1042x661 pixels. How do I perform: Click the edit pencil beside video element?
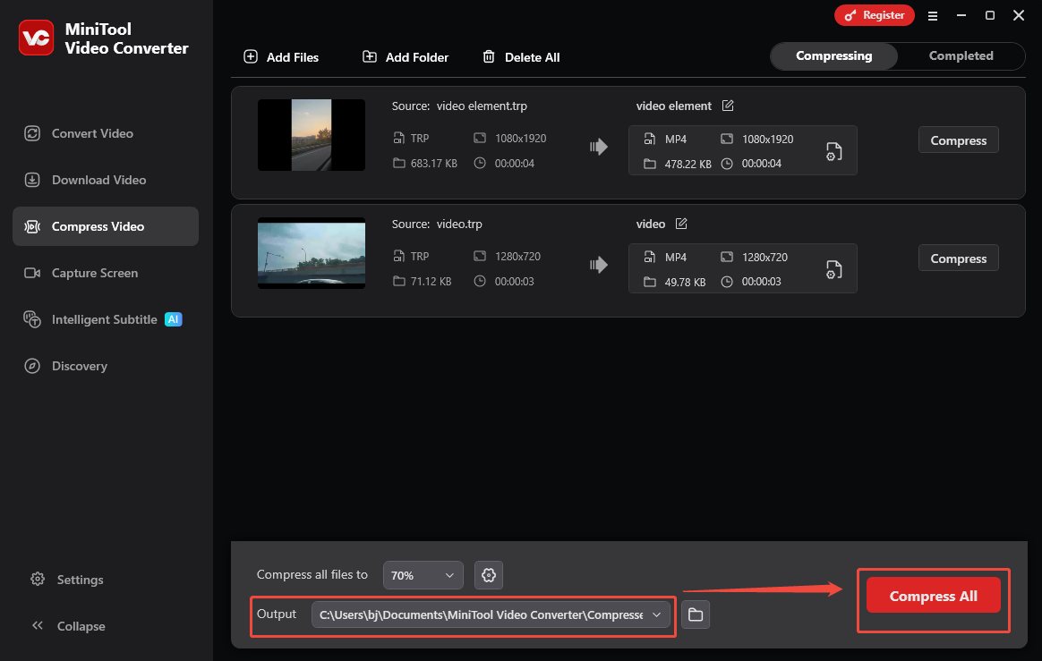coord(727,106)
